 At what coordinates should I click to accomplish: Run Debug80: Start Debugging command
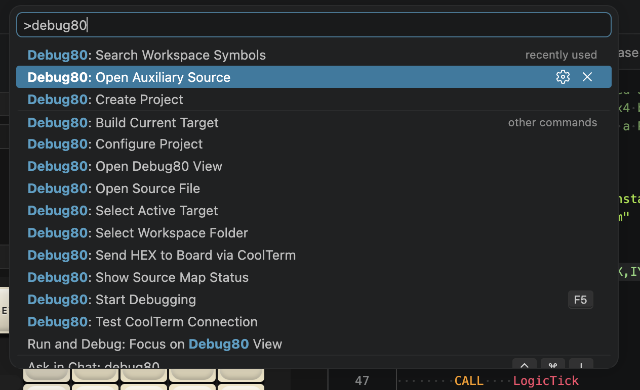(313, 300)
